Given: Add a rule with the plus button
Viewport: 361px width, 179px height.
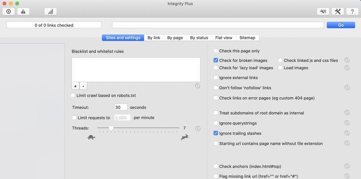Looking at the screenshot, I should tap(75, 86).
